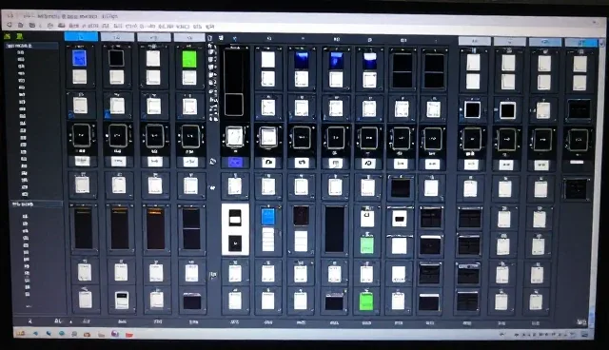Click the tall black empty panel beside the vertical toolbar
The width and height of the screenshot is (609, 350).
coord(234,82)
